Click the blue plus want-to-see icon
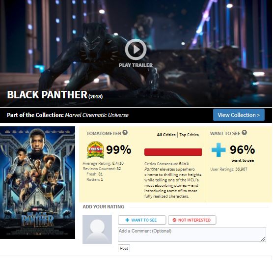Viewport: 273px width, 260px height. click(218, 150)
